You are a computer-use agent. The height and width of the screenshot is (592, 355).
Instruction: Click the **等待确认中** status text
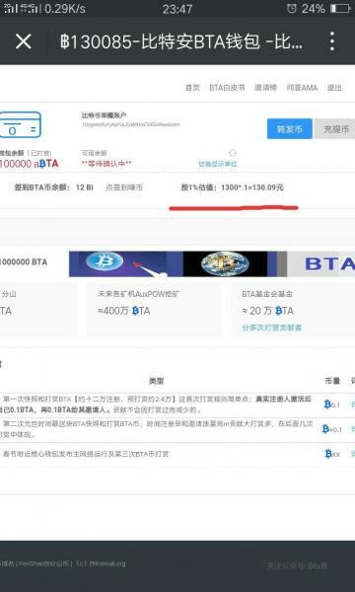pos(106,164)
